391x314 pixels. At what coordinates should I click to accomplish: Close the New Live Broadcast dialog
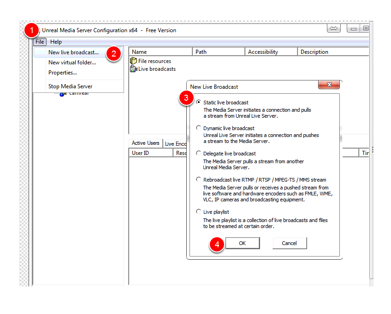coord(329,85)
